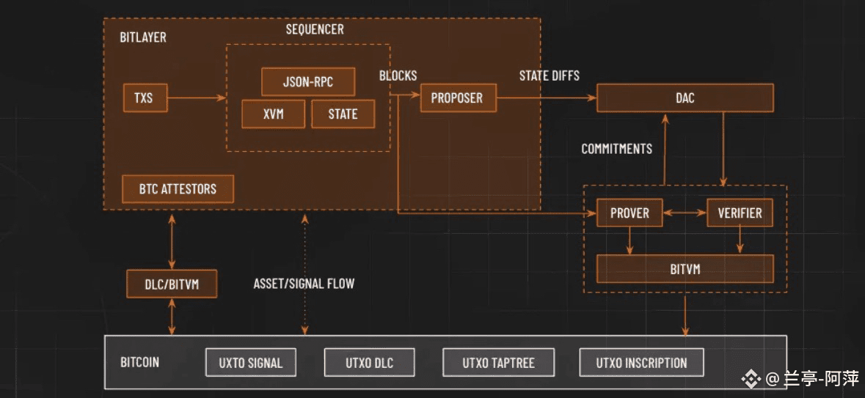The height and width of the screenshot is (398, 865).
Task: Click the UTXO INSCRIPTION box
Action: 641,363
